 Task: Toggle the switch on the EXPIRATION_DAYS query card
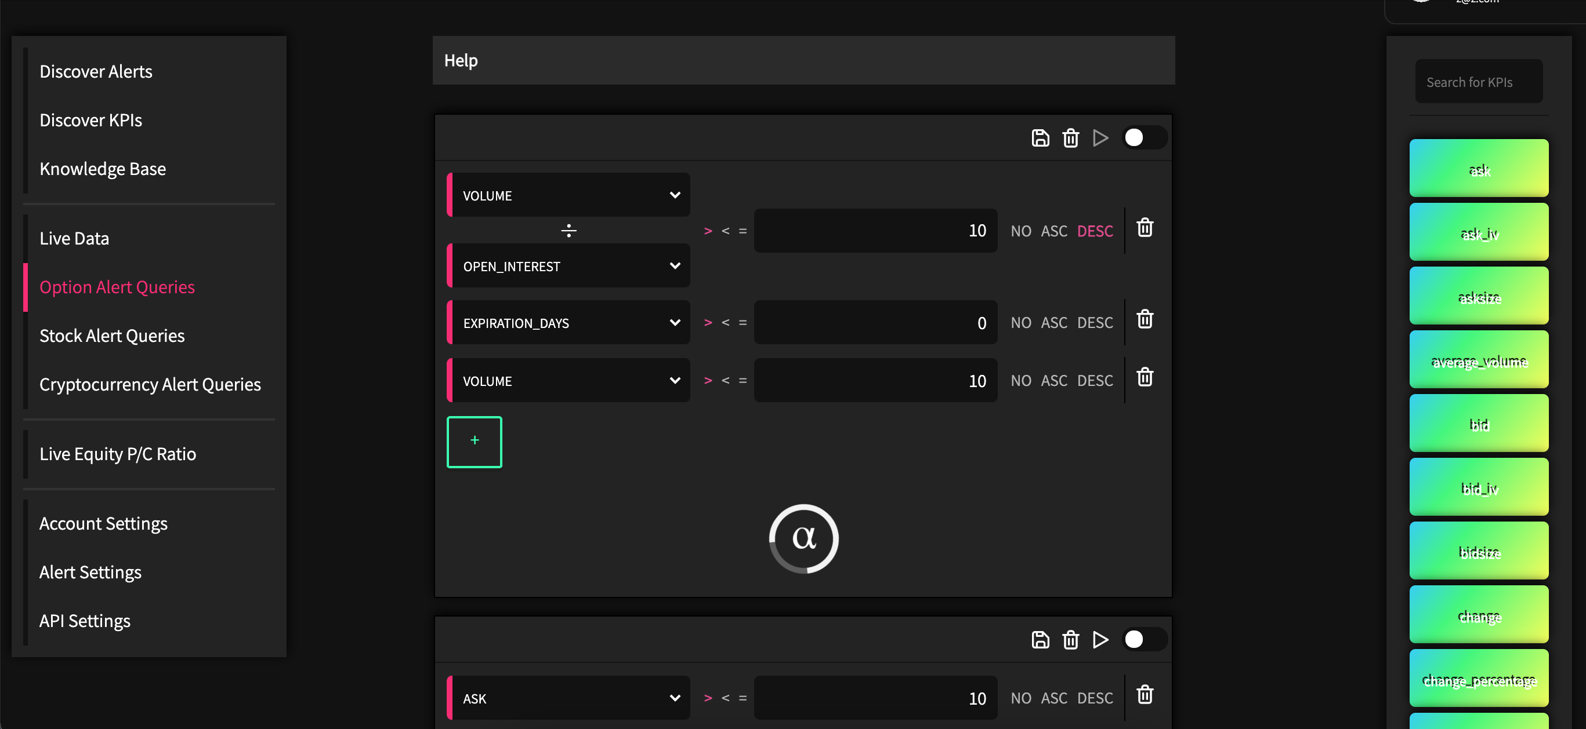pyautogui.click(x=1145, y=138)
